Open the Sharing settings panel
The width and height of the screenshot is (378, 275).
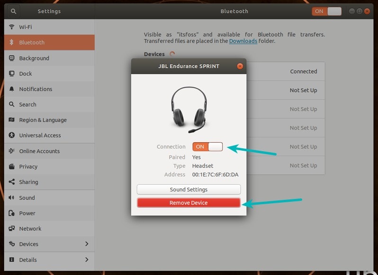49,182
